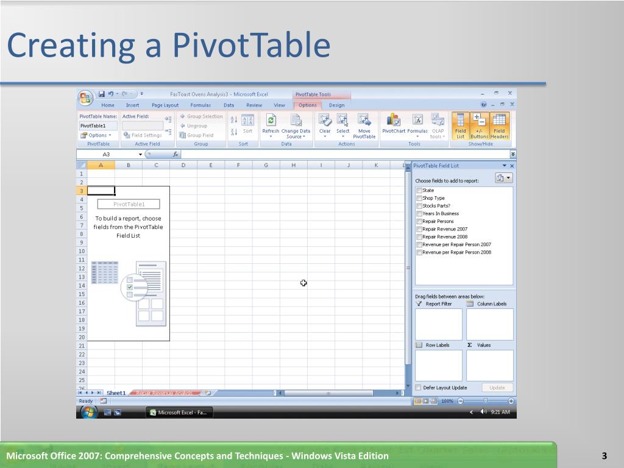Click Field Settings
Image resolution: width=624 pixels, height=468 pixels.
click(x=143, y=135)
